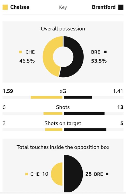
Task: Click the black xG bar for Brentford
Action: coord(78,97)
